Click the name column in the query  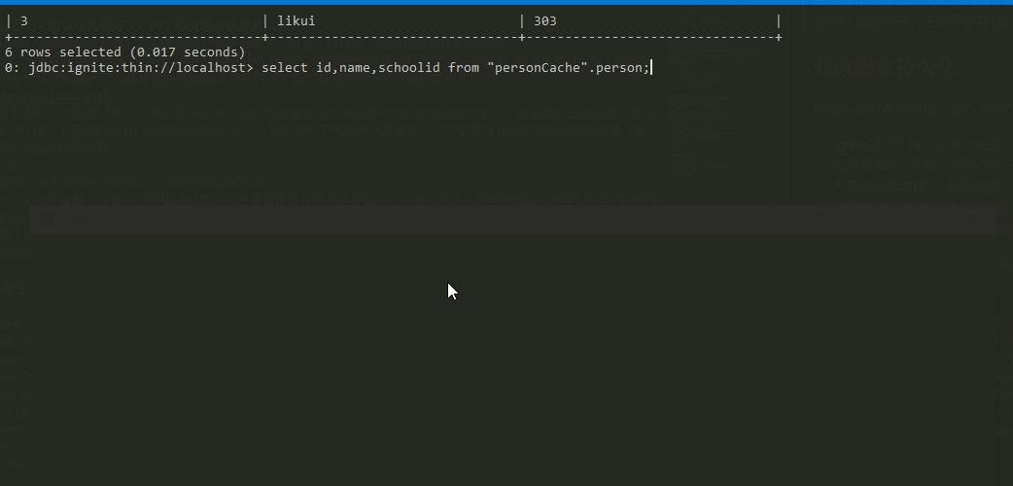(355, 68)
